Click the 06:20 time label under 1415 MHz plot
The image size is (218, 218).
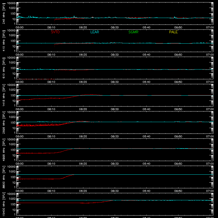click(83, 109)
